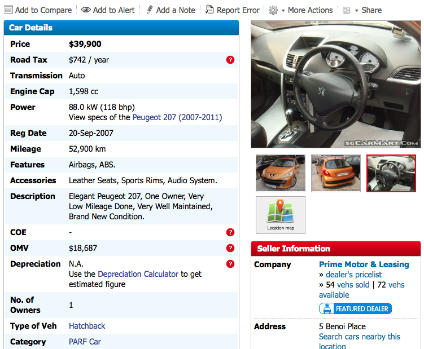The image size is (424, 349).
Task: Click the engine capacity 1,598 cc
Action: pos(84,91)
